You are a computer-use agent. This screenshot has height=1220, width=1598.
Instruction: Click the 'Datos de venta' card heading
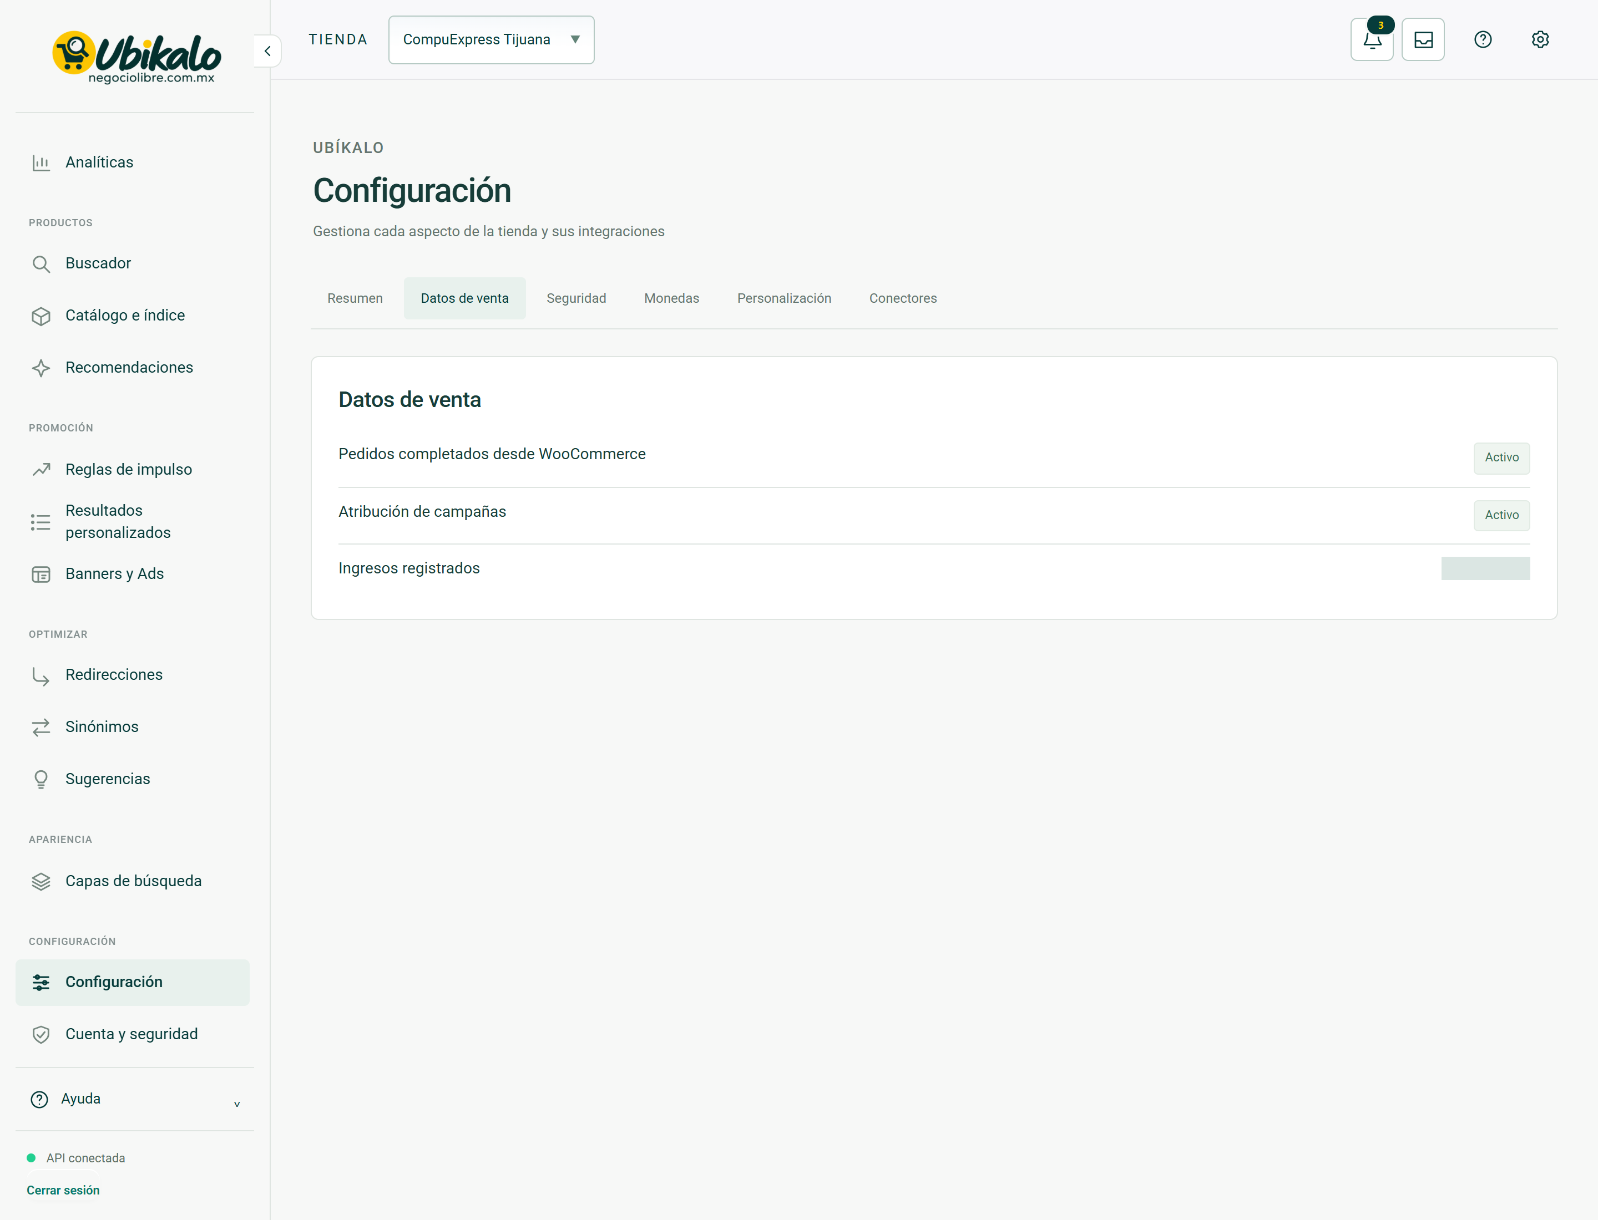[x=410, y=400]
